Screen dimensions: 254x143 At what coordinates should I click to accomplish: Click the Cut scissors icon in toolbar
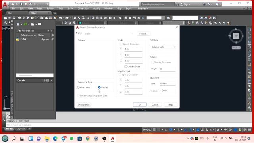coord(38,18)
